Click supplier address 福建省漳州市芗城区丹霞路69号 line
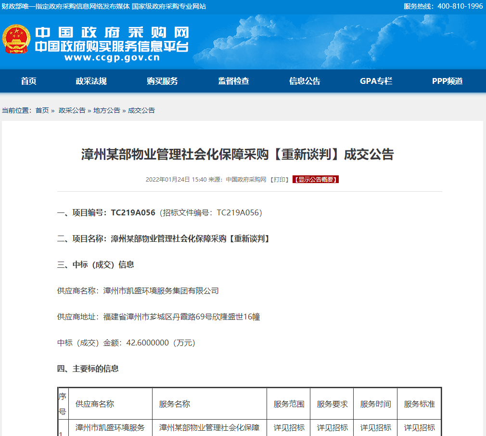486x436 pixels. tap(158, 317)
